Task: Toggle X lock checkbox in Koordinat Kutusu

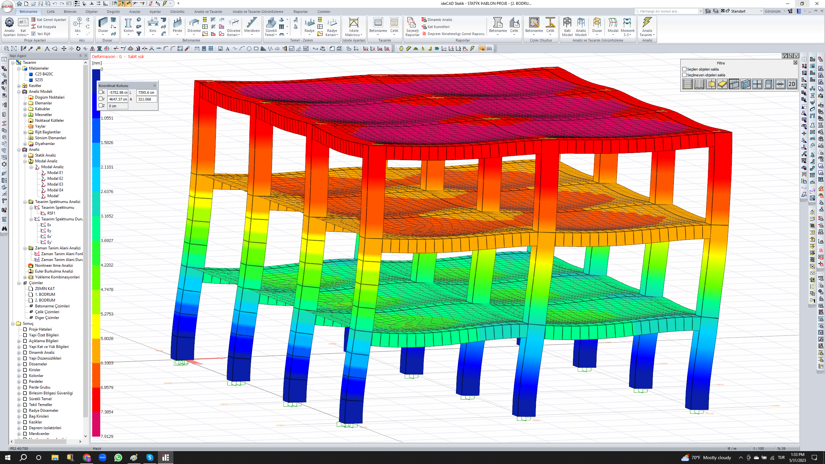Action: pos(101,92)
